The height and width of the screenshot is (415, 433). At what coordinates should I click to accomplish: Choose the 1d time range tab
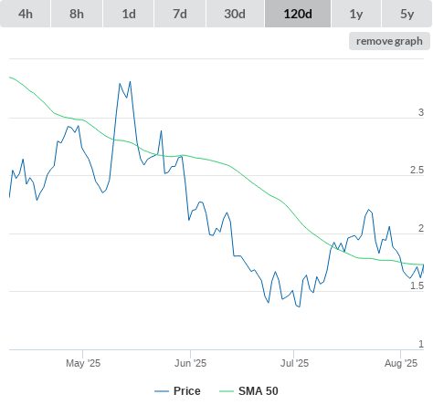point(129,14)
